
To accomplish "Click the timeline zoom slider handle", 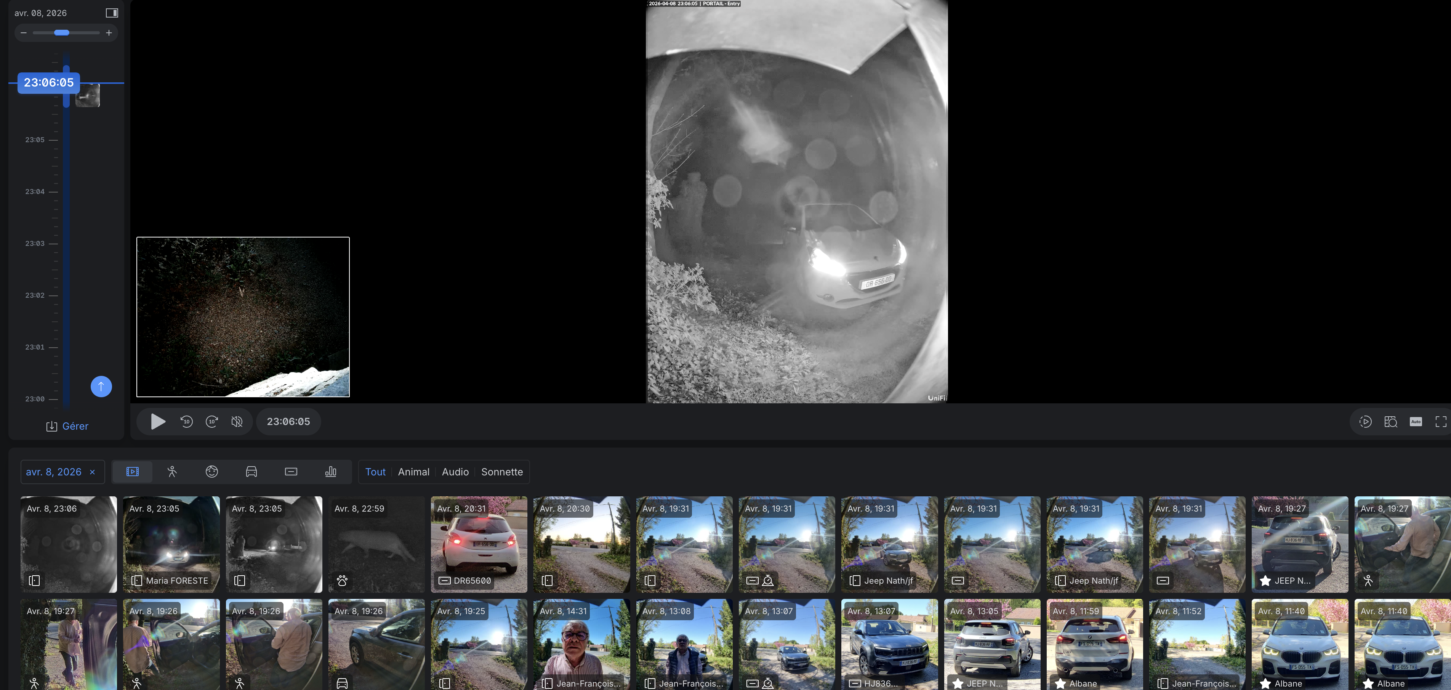I will 61,33.
